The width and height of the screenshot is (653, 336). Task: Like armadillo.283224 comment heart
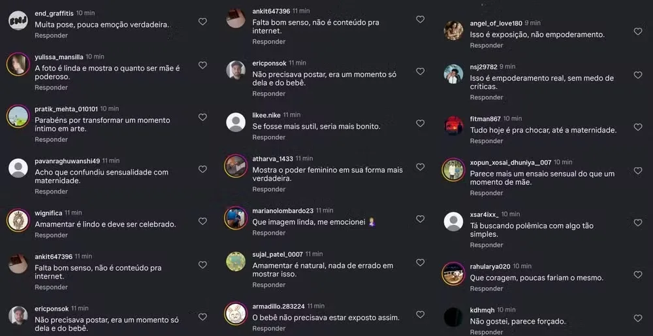pyautogui.click(x=420, y=314)
